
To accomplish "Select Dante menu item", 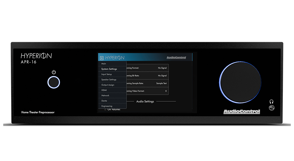I will (x=112, y=101).
